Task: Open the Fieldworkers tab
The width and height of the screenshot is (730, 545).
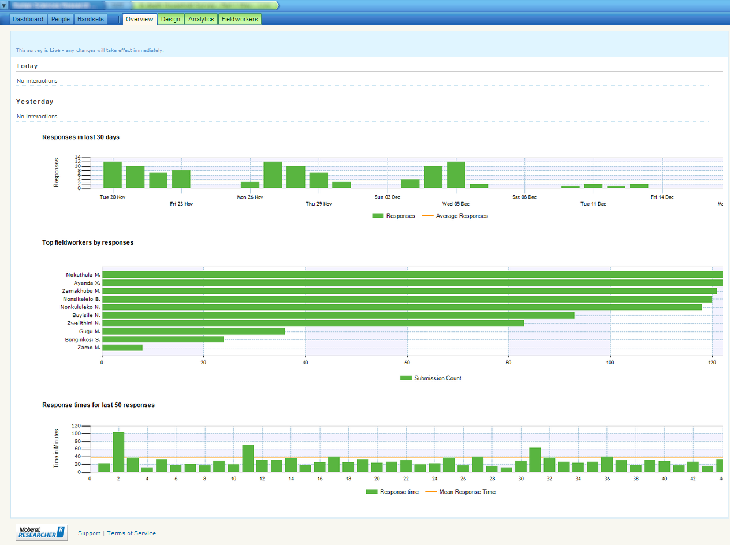Action: pos(240,19)
